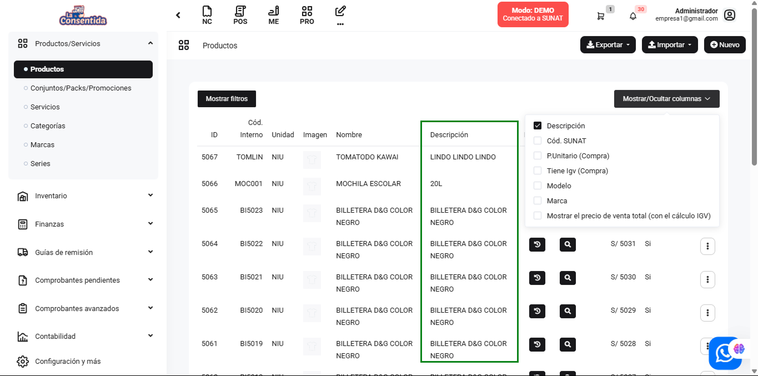The image size is (758, 376).
Task: Click the Nuevo button
Action: 725,45
